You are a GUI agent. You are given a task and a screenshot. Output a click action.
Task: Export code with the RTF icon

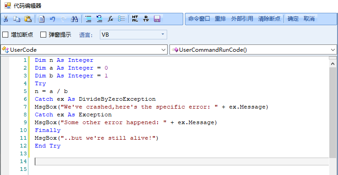(x=146, y=19)
